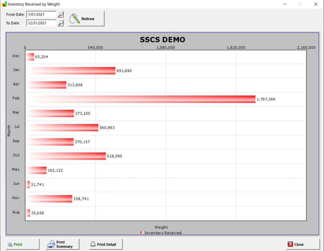Click the Print Summary button
The height and width of the screenshot is (251, 324).
[63, 245]
